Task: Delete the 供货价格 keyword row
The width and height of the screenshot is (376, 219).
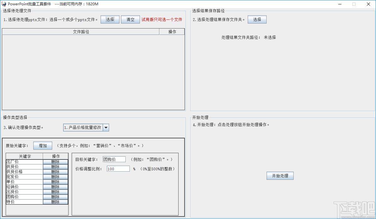Action: pyautogui.click(x=55, y=172)
